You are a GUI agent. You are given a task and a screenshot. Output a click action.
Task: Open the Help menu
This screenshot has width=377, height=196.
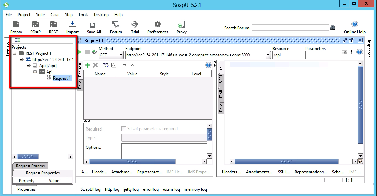tap(118, 15)
